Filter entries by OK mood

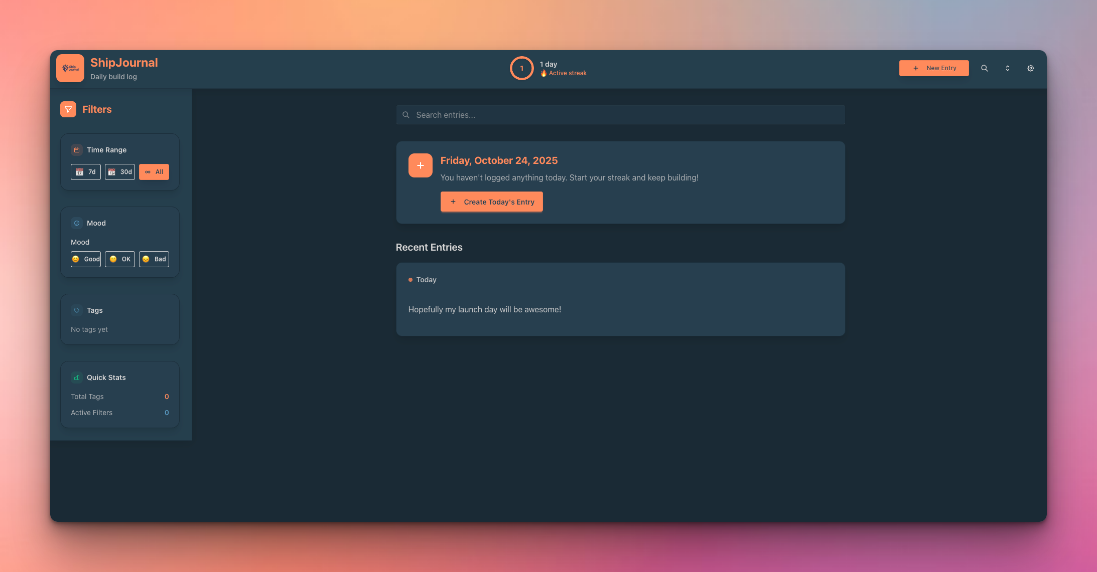click(x=120, y=259)
